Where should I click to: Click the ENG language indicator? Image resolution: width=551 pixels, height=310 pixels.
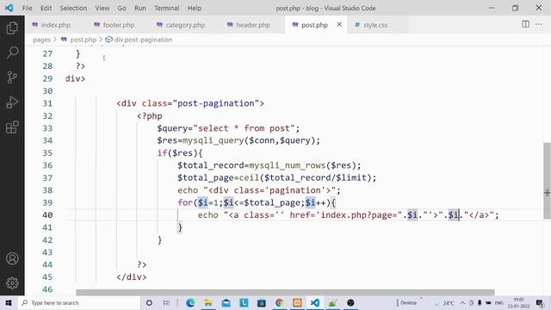tap(499, 302)
